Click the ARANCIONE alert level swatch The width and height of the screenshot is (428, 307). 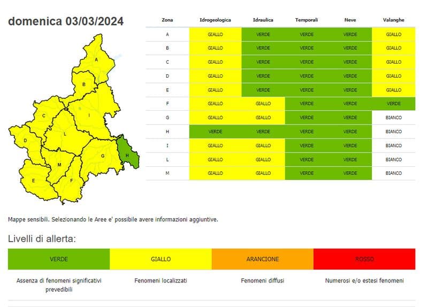262,259
